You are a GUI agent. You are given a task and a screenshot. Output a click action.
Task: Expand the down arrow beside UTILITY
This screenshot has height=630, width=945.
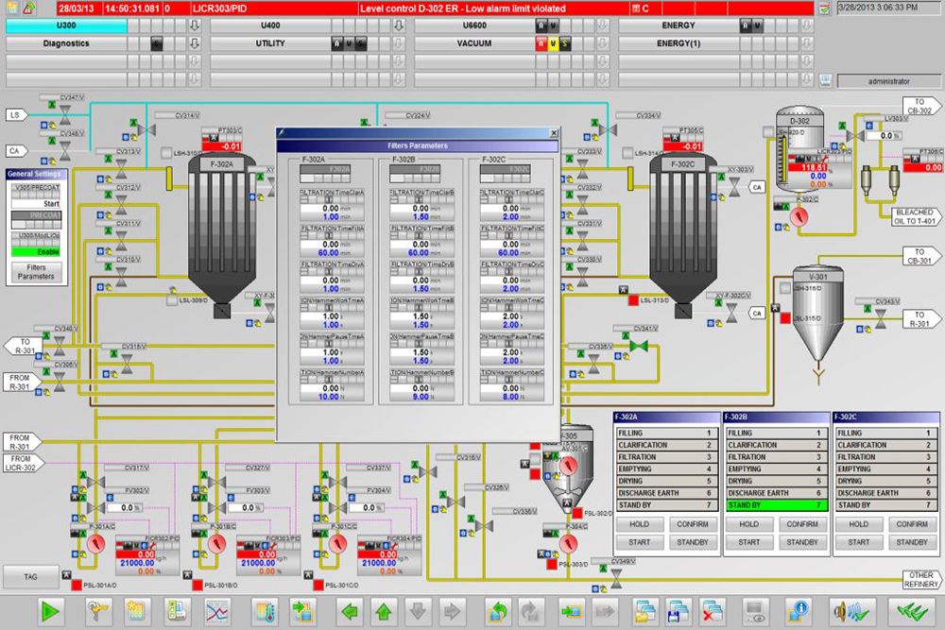(399, 43)
